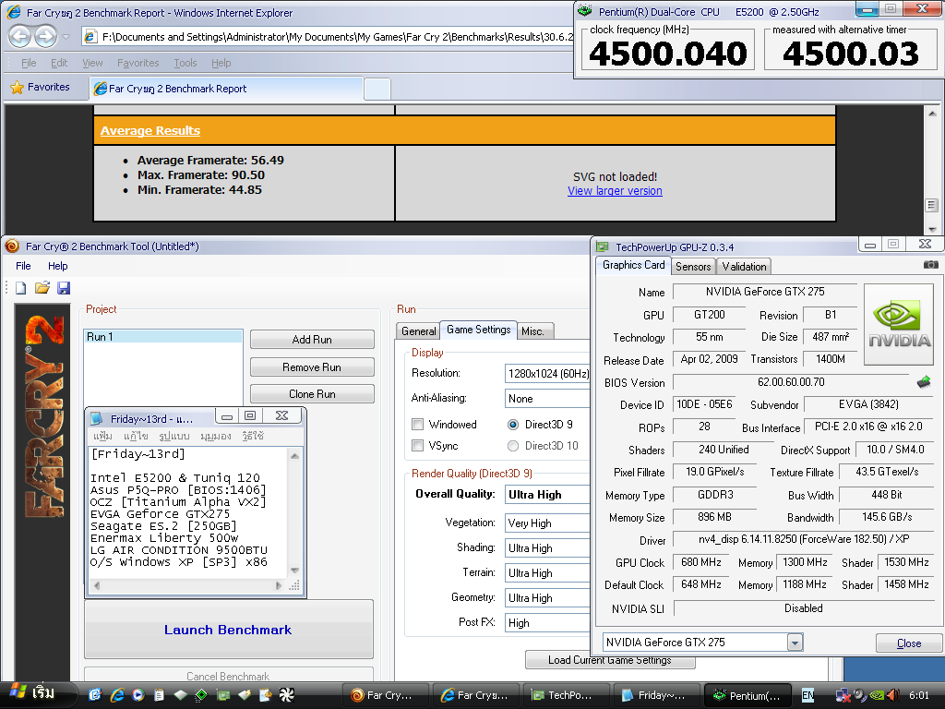
Task: Open the Shading quality dropdown
Action: click(x=547, y=547)
